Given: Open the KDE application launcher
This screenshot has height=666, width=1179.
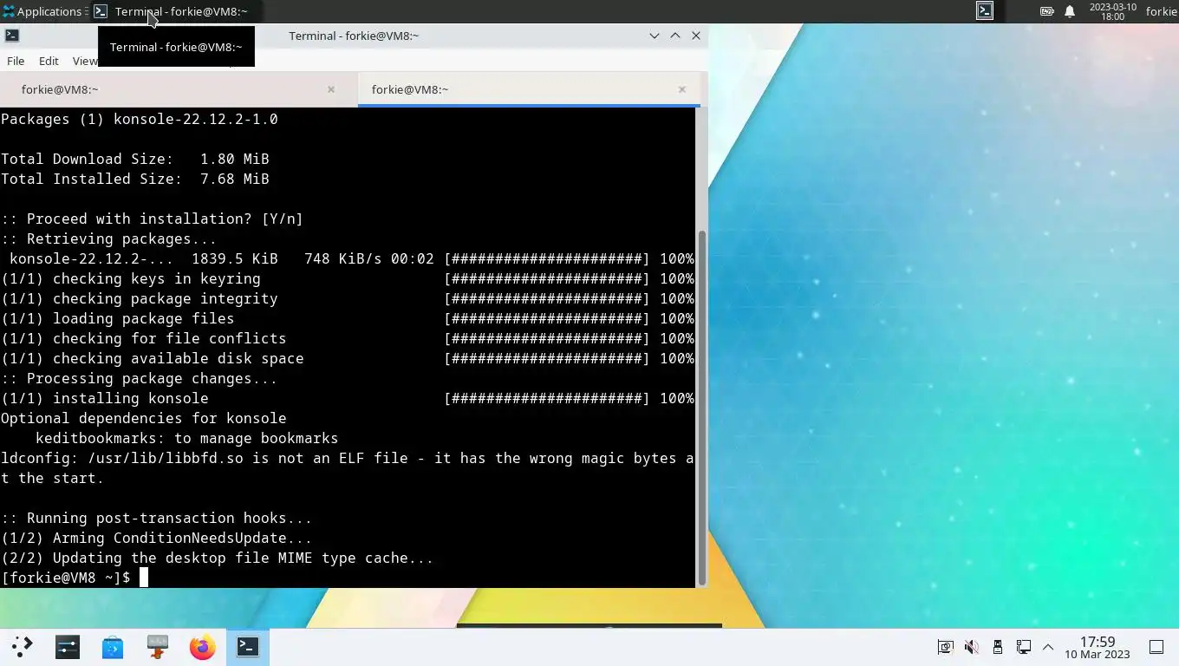Looking at the screenshot, I should click(x=23, y=647).
